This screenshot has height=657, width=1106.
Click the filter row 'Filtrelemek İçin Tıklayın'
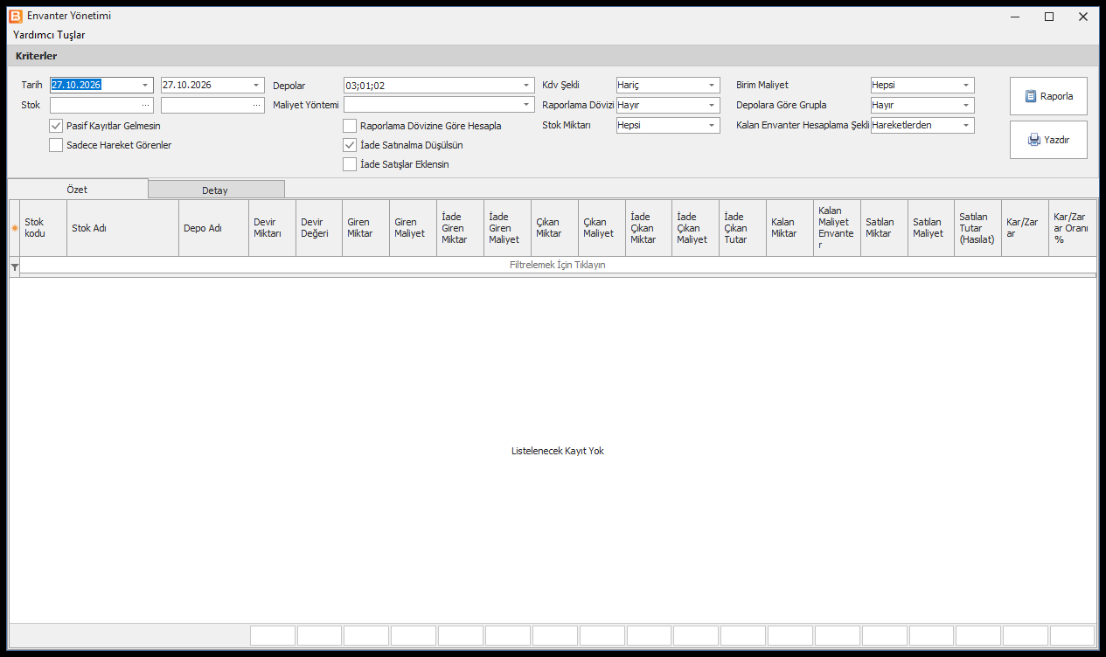(558, 265)
